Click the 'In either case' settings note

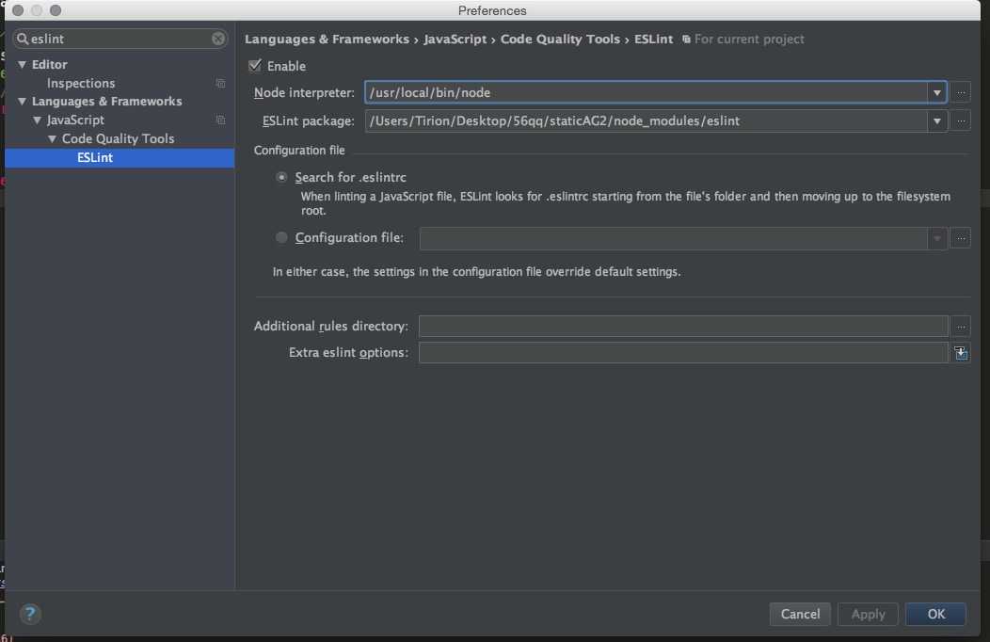(477, 272)
